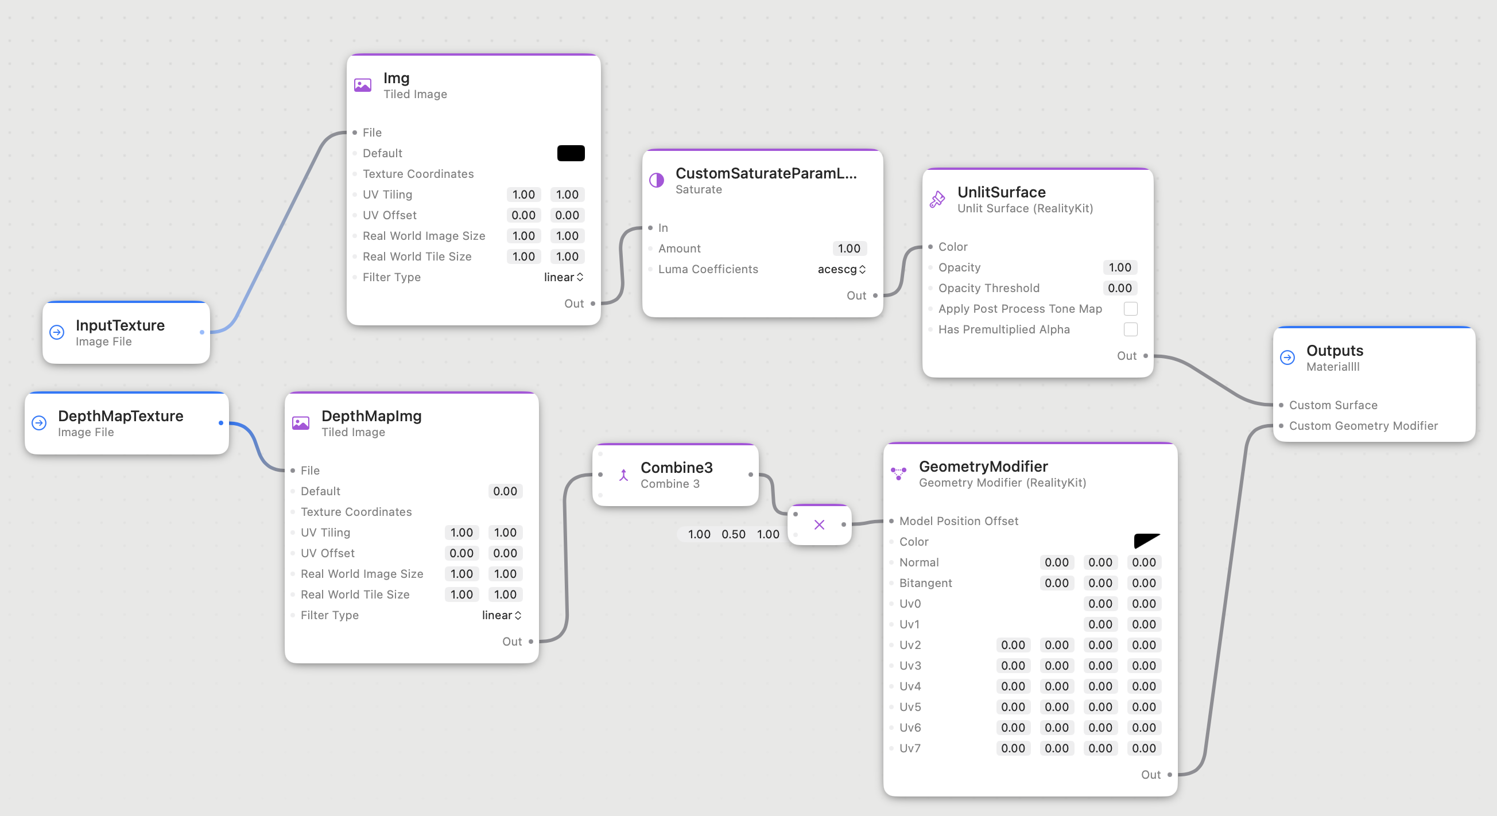Click the DepthMapImg tiled image icon
1497x816 pixels.
point(300,423)
